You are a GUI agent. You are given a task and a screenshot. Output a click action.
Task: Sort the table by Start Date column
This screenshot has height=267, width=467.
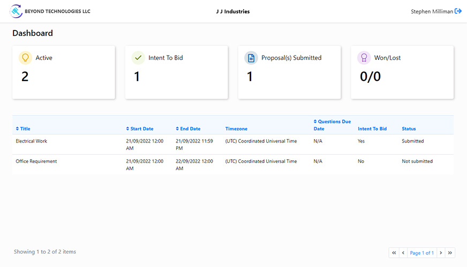[x=140, y=129]
